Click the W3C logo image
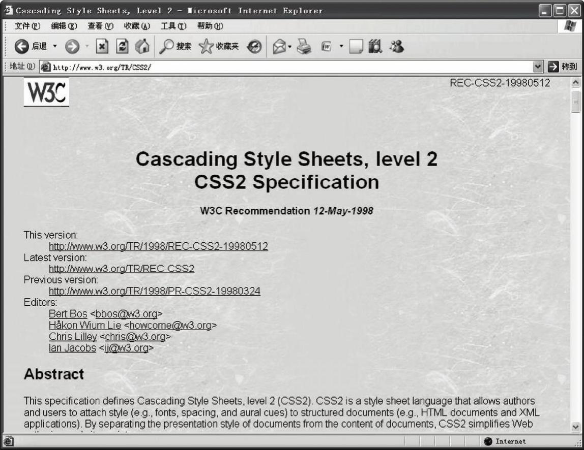The height and width of the screenshot is (450, 584). coord(47,92)
